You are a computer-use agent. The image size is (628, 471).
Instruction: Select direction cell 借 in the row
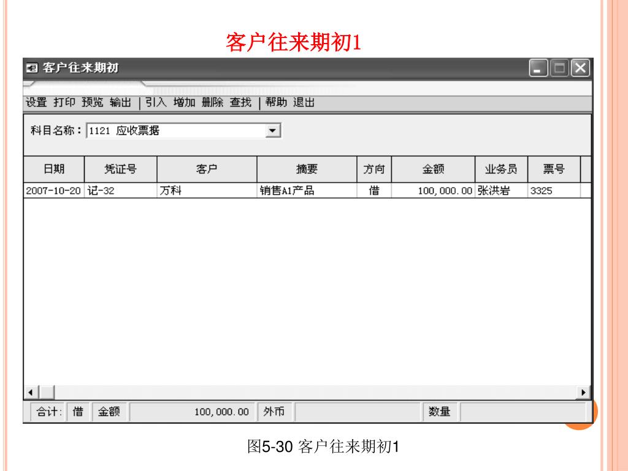coord(374,190)
